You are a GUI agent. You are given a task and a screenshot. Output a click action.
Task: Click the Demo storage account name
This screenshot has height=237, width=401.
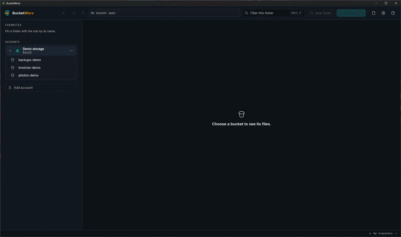coord(33,49)
